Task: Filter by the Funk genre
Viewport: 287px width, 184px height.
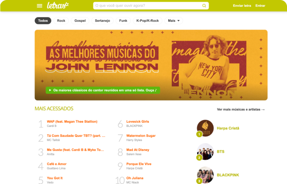Action: click(123, 21)
